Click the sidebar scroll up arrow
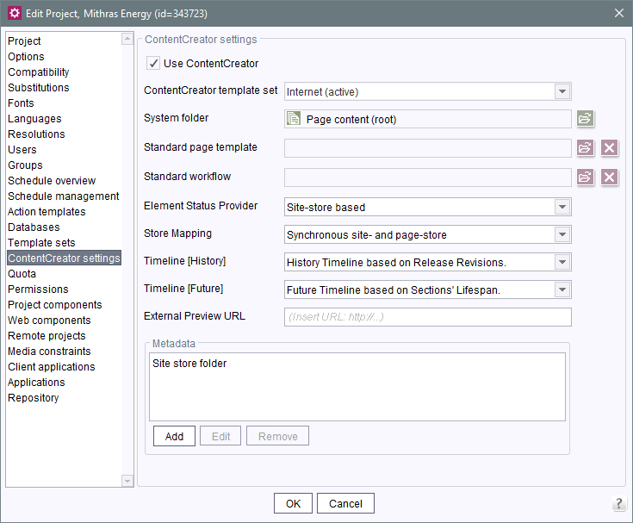Screen dimensions: 633x523 point(127,39)
